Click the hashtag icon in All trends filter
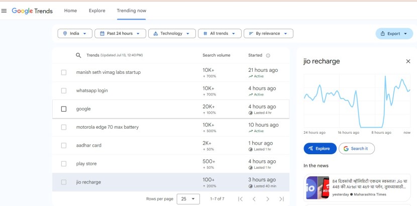The height and width of the screenshot is (206, 417). pos(205,34)
